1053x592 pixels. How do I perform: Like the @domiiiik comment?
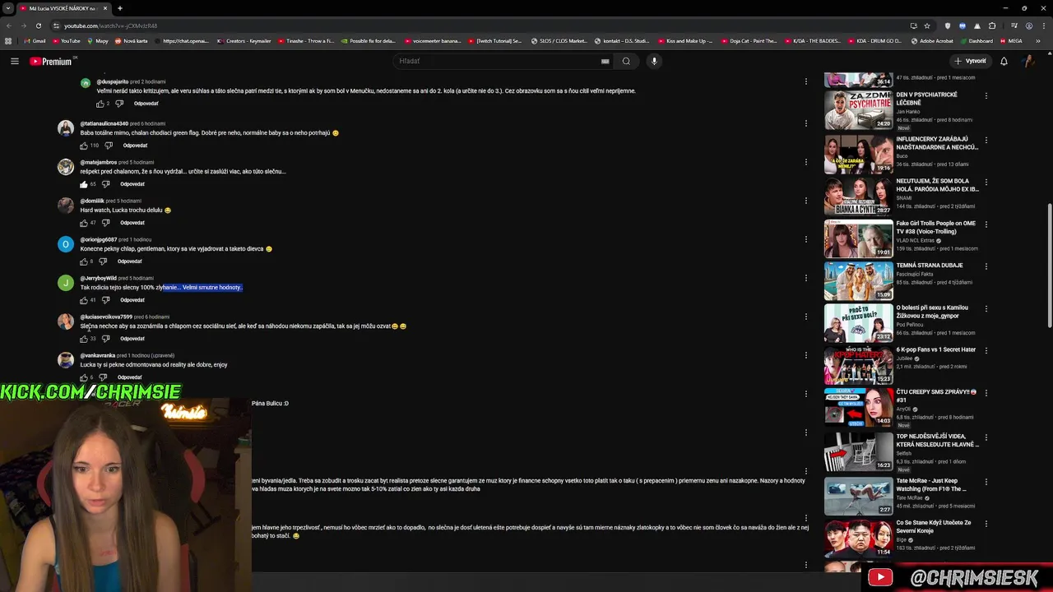click(x=84, y=223)
